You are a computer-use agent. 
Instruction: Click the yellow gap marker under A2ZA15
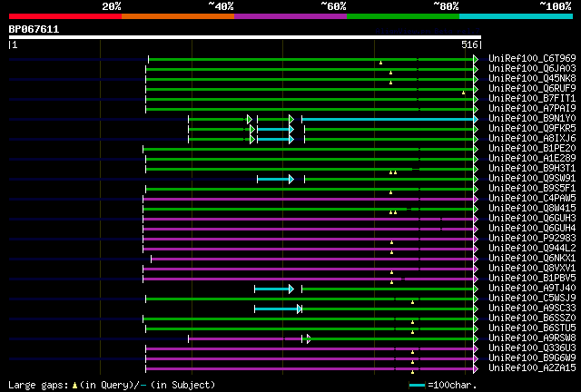click(x=412, y=372)
